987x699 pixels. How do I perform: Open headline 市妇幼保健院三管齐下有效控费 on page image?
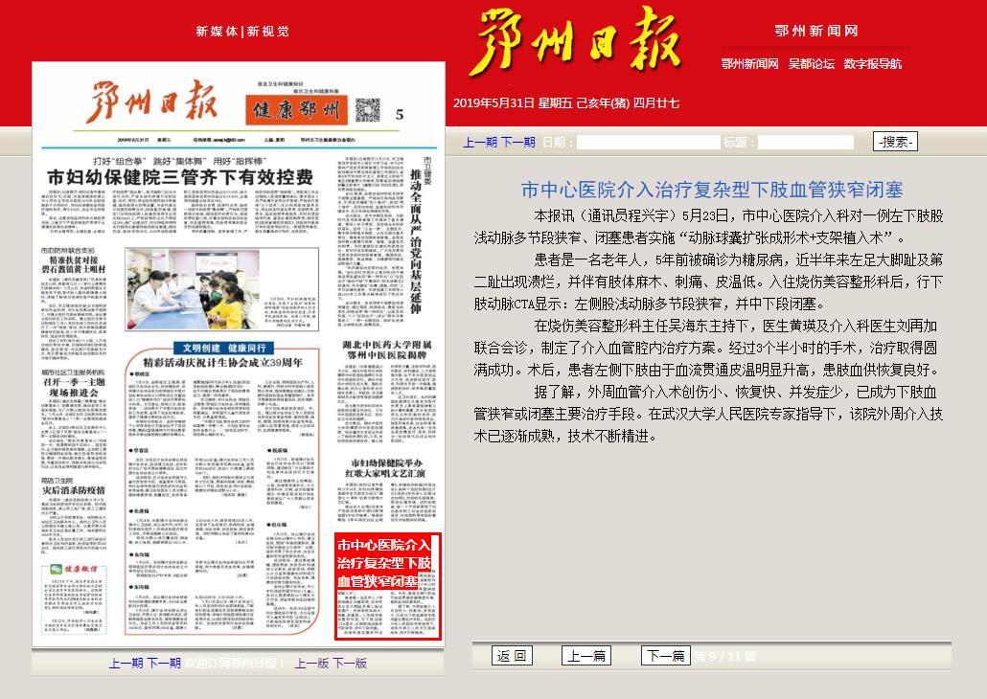pyautogui.click(x=180, y=178)
